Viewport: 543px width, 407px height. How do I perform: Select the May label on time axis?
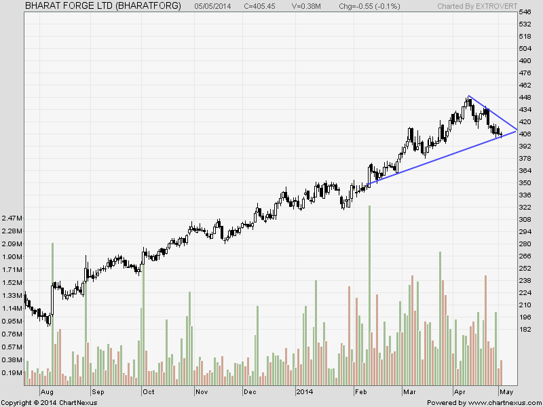pyautogui.click(x=506, y=392)
